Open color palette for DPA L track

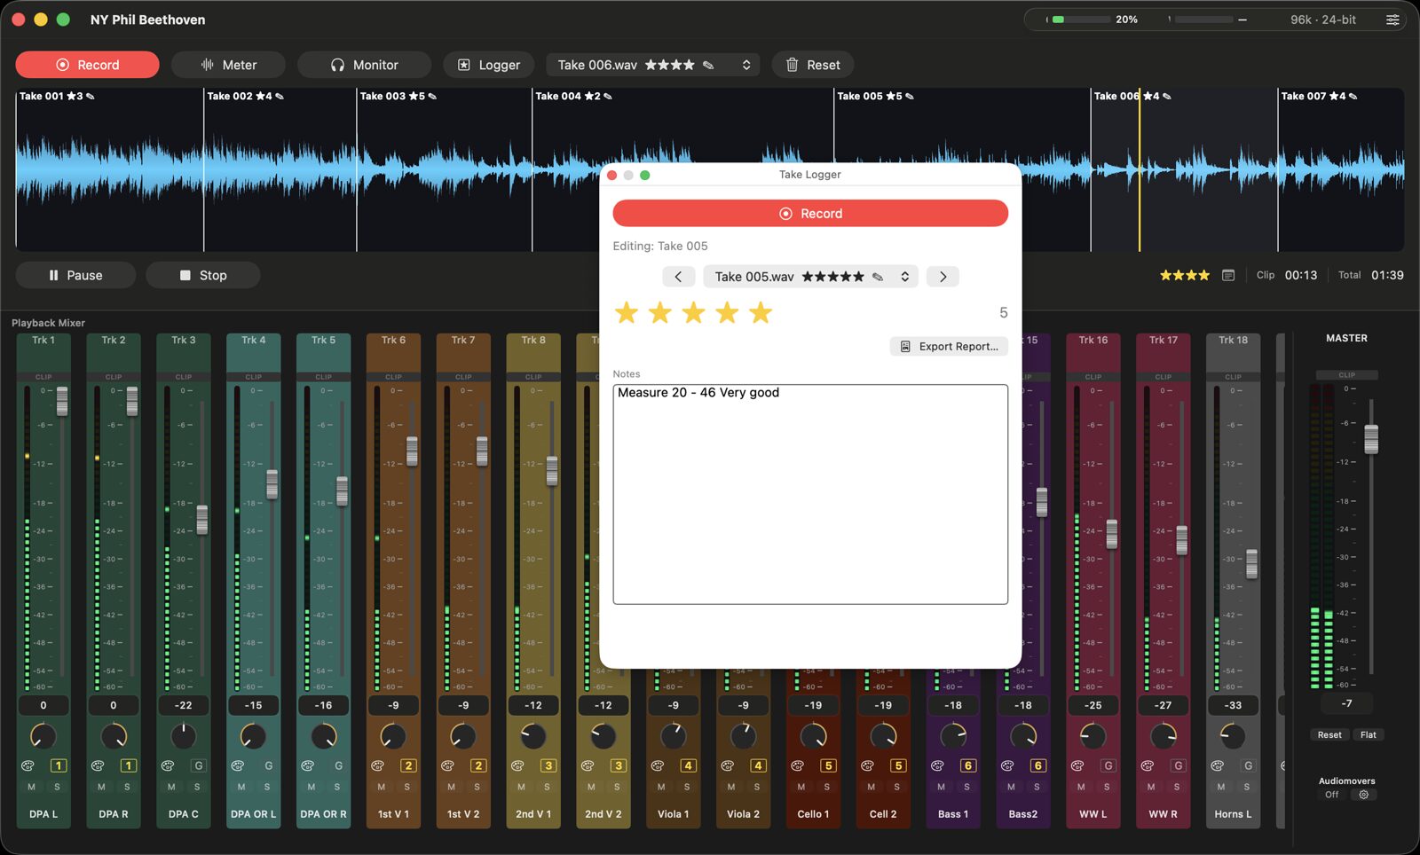28,765
